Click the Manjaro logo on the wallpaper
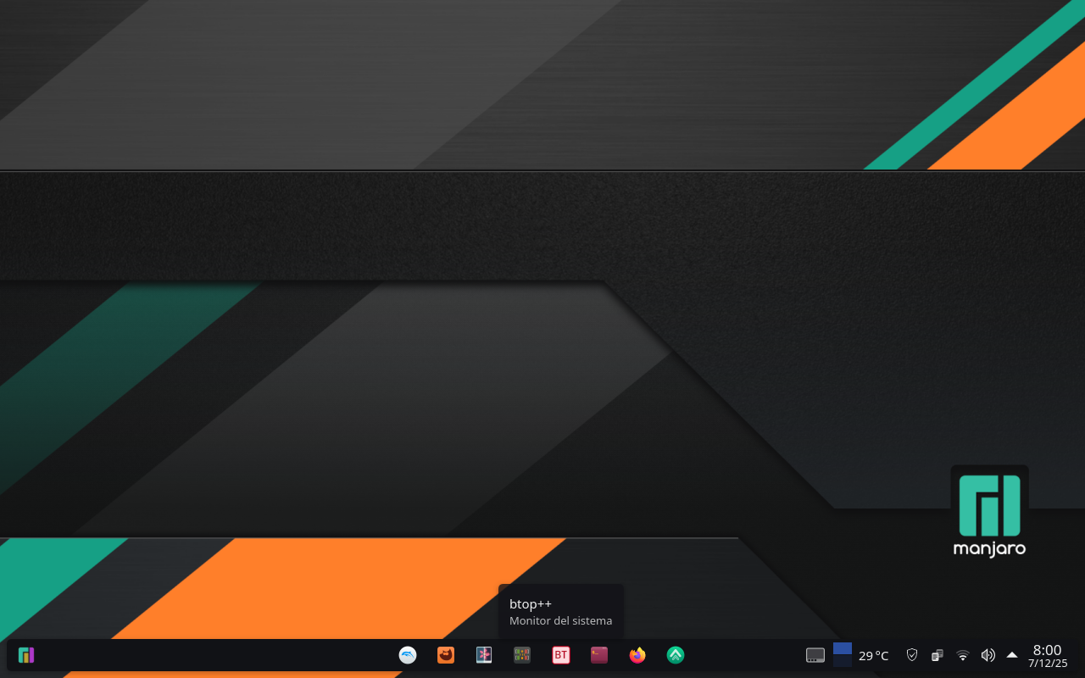This screenshot has height=678, width=1085. 989,512
